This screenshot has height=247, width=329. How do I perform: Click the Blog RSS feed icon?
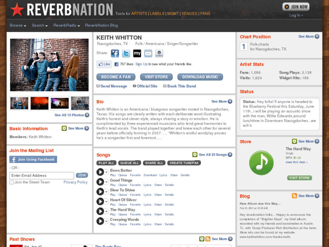point(294,196)
